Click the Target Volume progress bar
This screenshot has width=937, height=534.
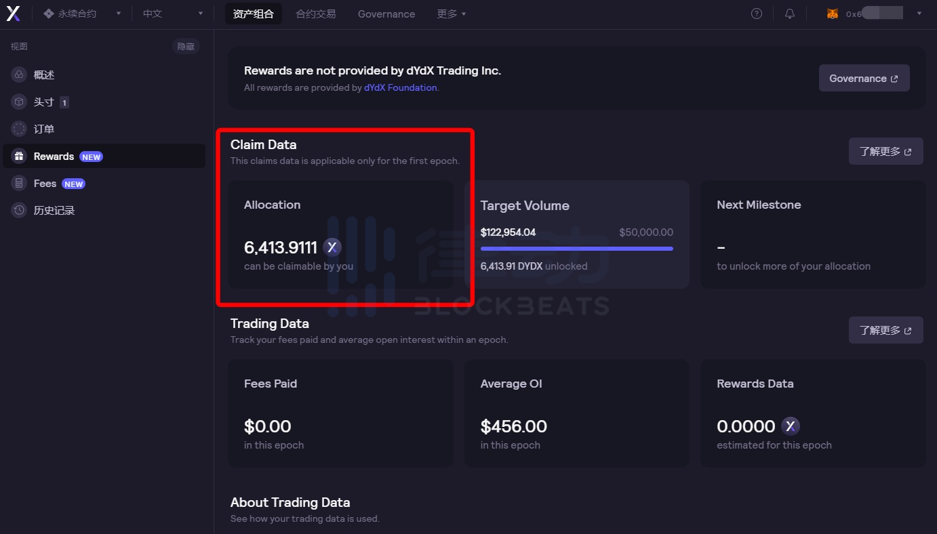click(x=577, y=249)
